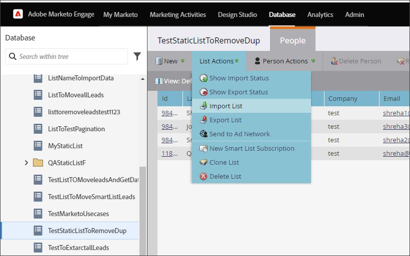
Task: Click the tree vertical scrollbar thumb
Action: (143, 211)
